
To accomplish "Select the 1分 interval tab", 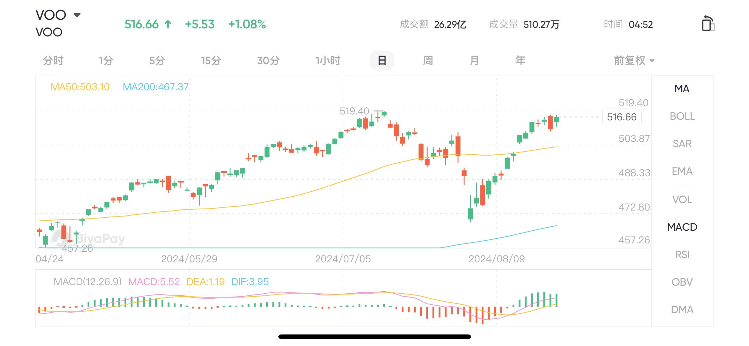I will (106, 61).
